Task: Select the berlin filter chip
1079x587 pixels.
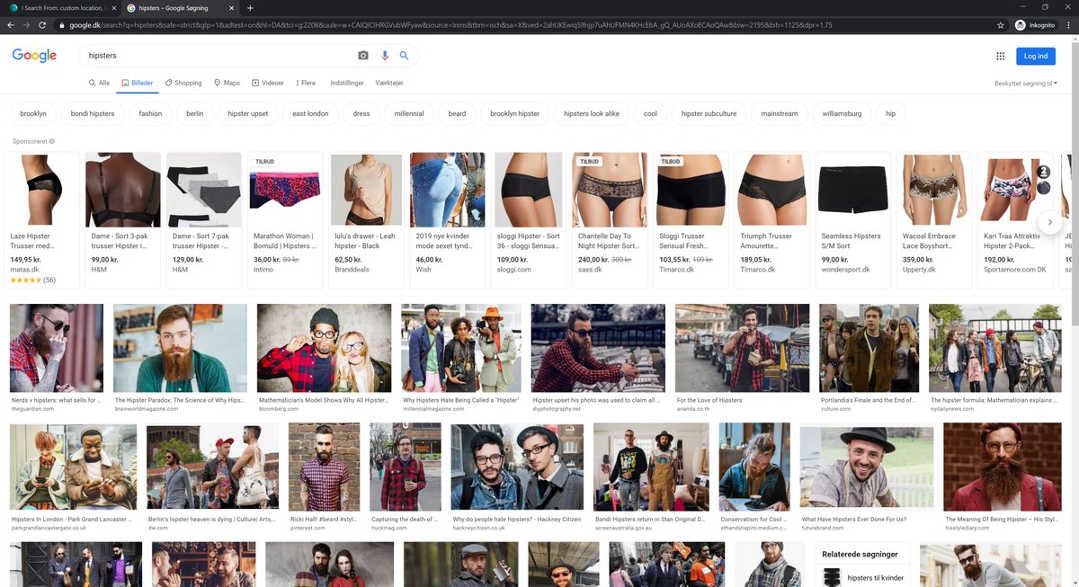Action: click(x=195, y=114)
